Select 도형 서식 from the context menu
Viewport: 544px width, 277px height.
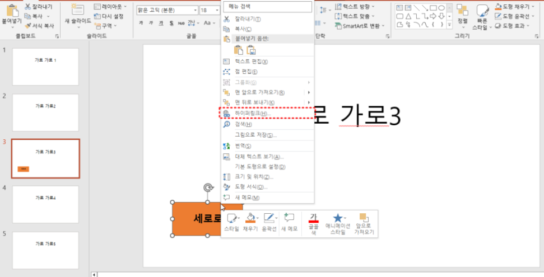[251, 187]
